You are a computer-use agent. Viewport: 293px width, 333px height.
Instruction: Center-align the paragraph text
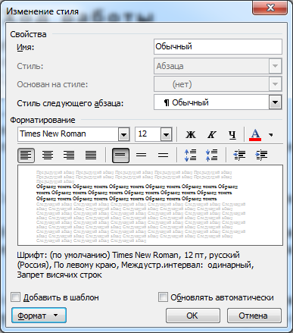point(48,155)
